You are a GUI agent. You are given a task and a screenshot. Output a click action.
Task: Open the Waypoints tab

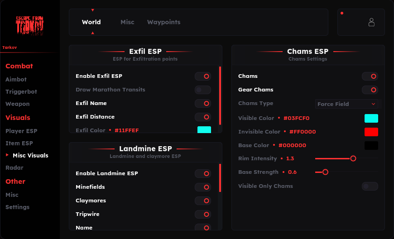163,22
